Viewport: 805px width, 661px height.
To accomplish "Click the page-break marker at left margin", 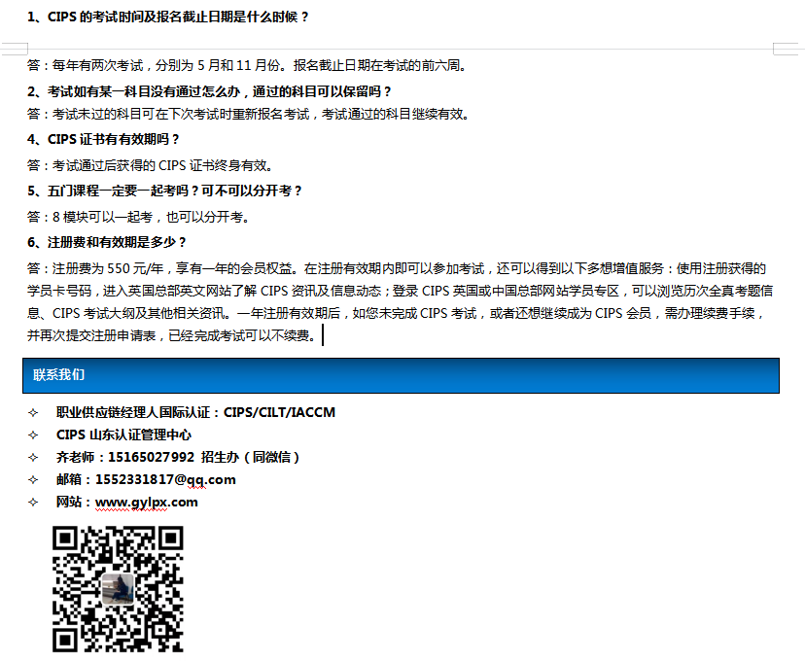I will coord(15,49).
